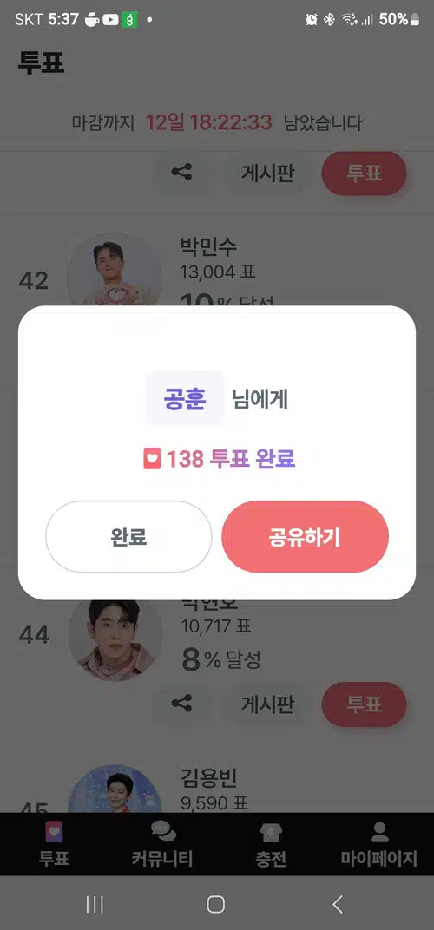This screenshot has height=930, width=434.
Task: Open the 커뮤니티 chat bubble icon
Action: point(163,832)
